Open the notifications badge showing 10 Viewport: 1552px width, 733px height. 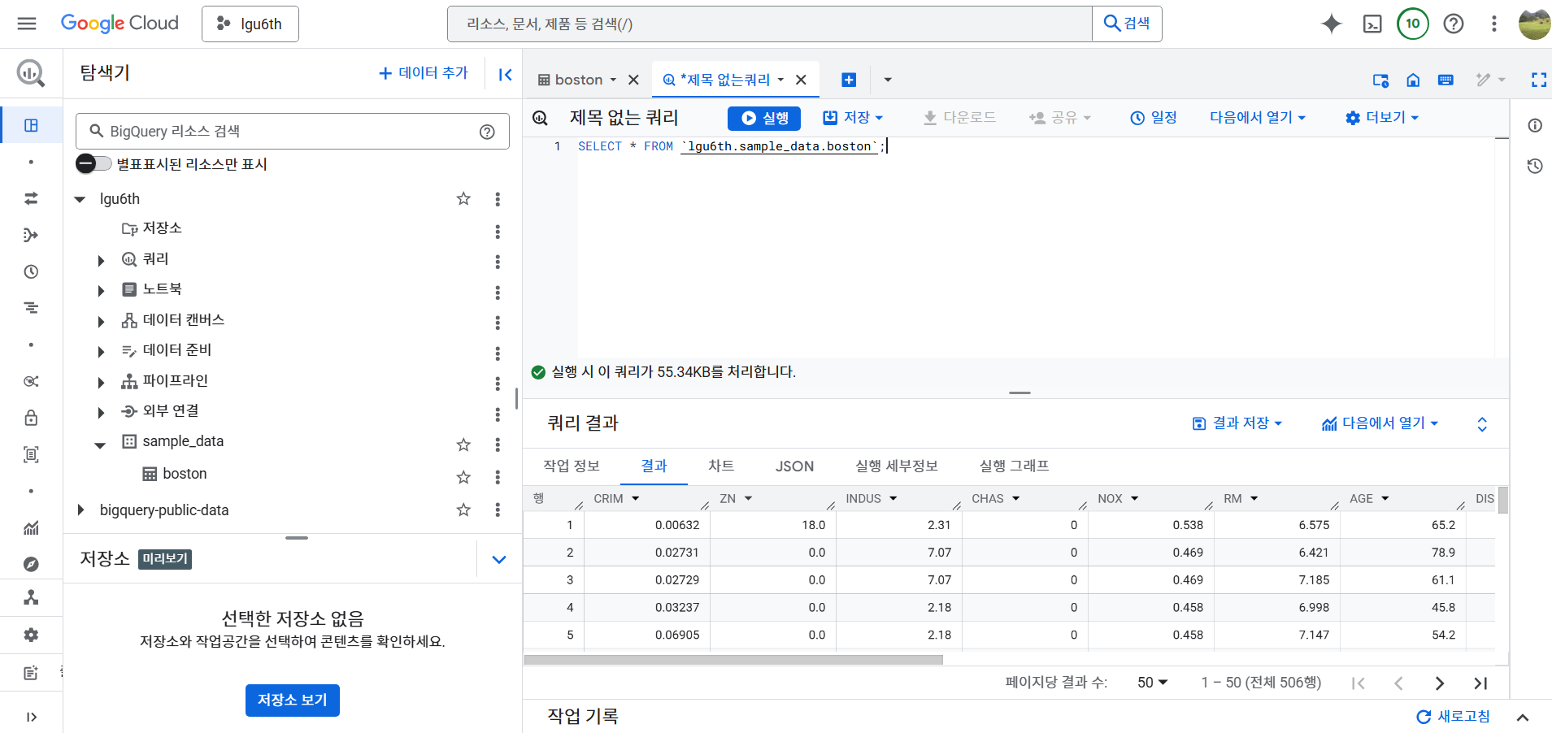click(x=1413, y=24)
